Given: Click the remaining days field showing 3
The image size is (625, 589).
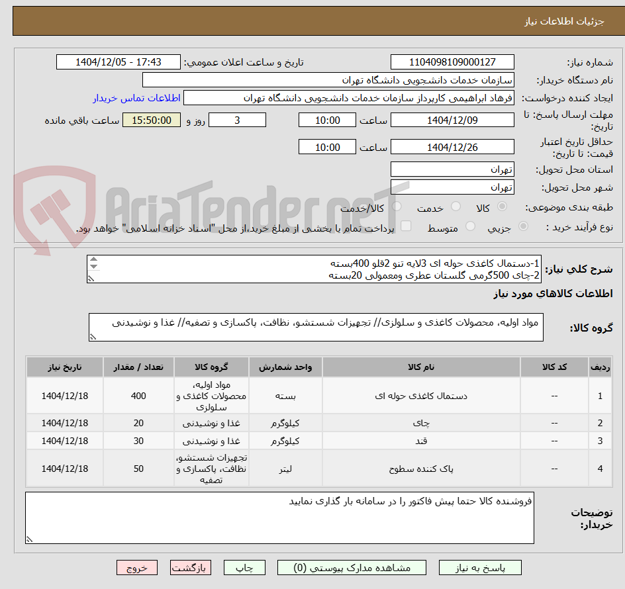Looking at the screenshot, I should (237, 120).
